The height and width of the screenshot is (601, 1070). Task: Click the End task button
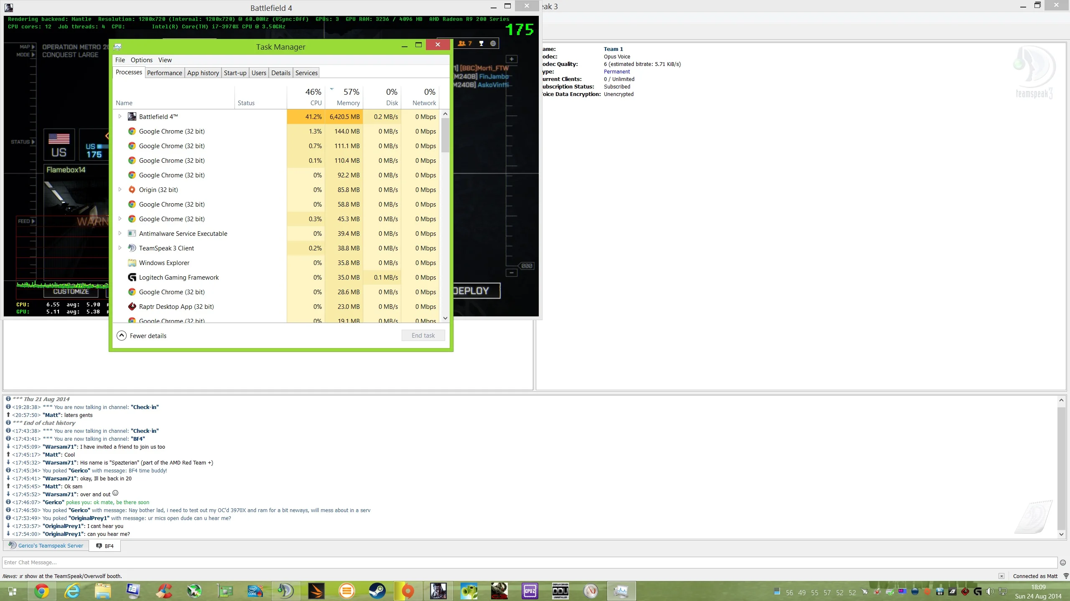[423, 336]
